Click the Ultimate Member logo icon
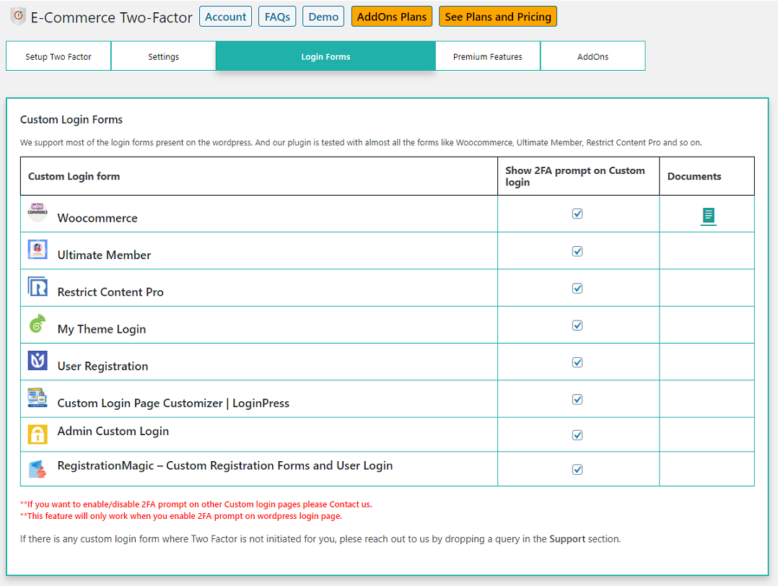 [x=38, y=249]
